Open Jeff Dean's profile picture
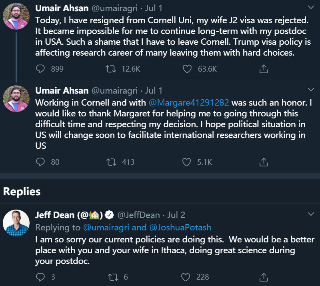Image resolution: width=320 pixels, height=286 pixels. pos(16,222)
